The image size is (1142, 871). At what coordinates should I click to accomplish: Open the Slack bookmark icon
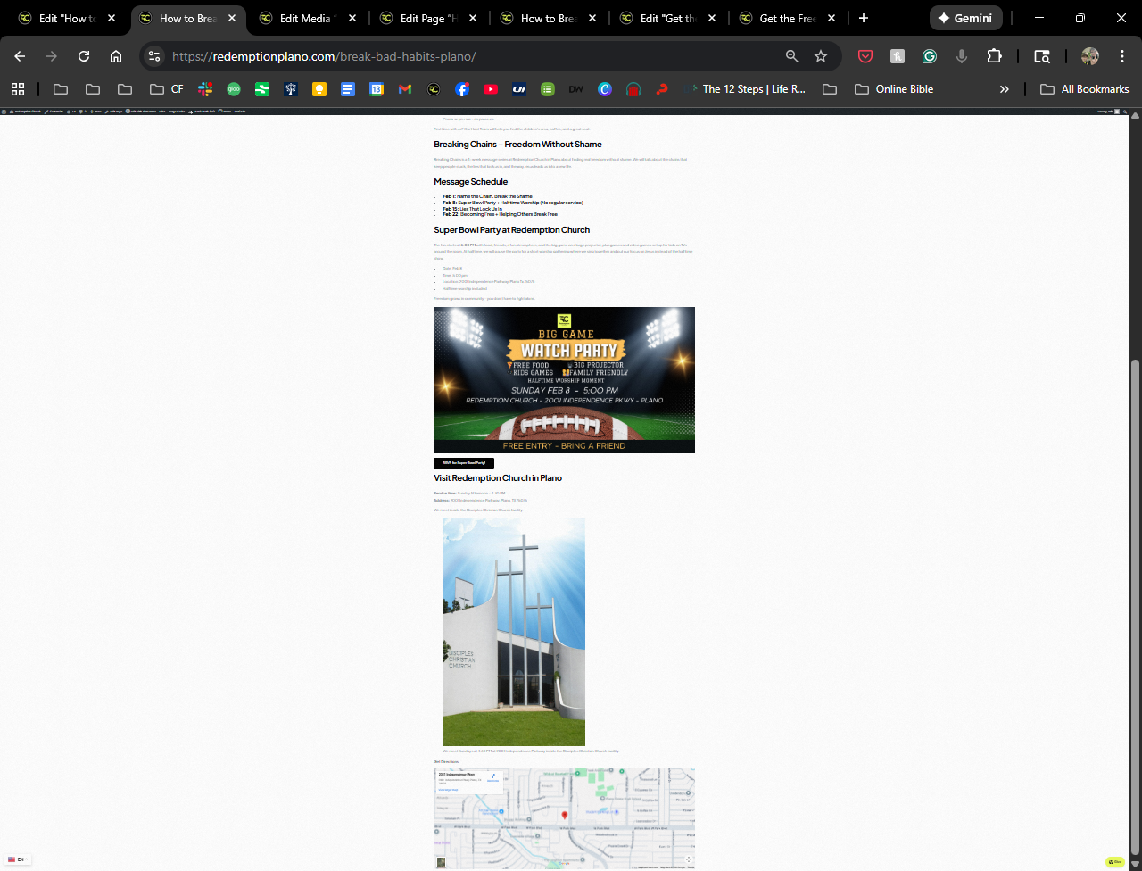click(205, 89)
